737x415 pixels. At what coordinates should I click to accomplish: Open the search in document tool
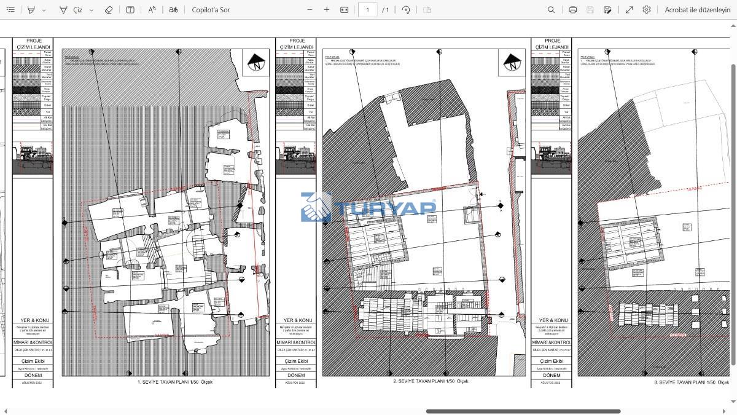[x=551, y=10]
